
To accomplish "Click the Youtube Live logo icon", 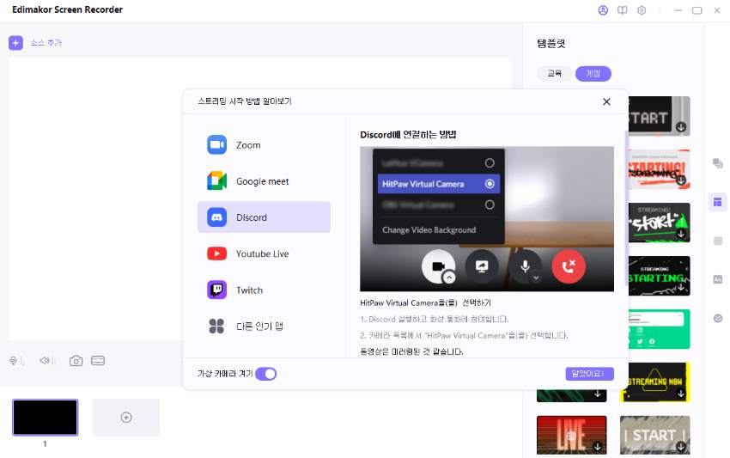I will click(x=216, y=253).
